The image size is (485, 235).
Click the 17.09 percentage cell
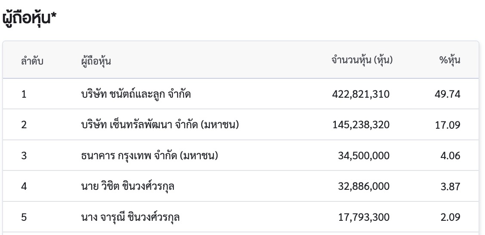click(x=448, y=125)
